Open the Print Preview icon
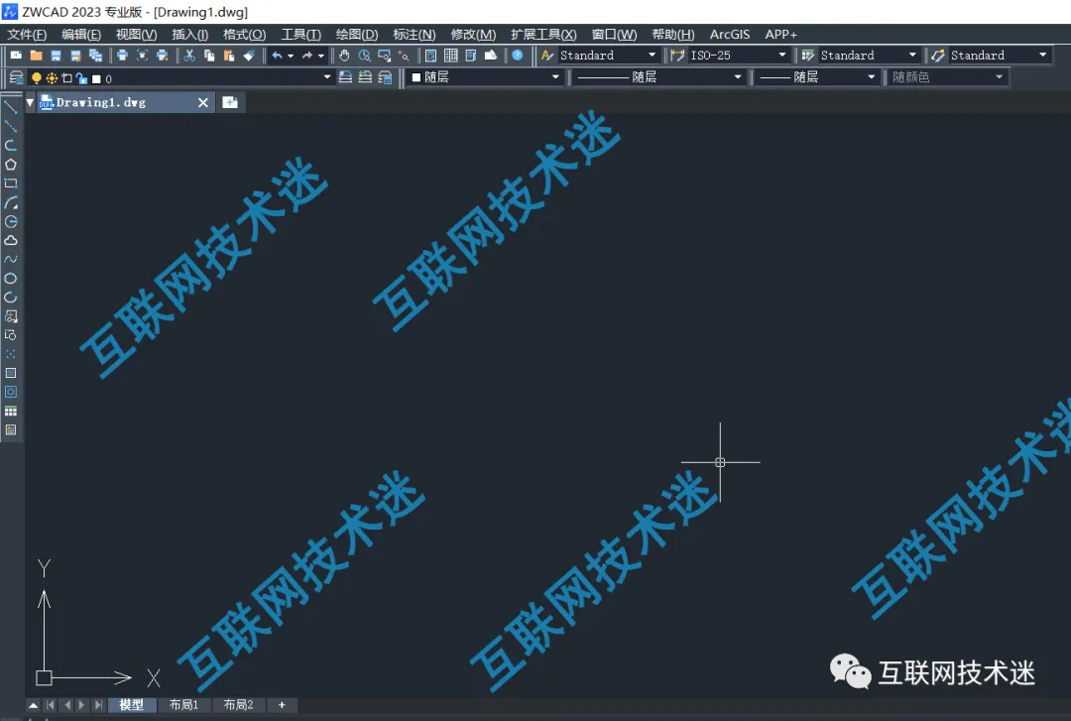The width and height of the screenshot is (1071, 721). [x=142, y=56]
